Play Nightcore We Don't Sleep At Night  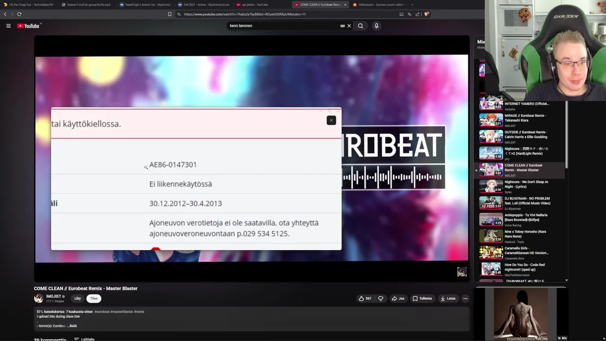(x=521, y=186)
